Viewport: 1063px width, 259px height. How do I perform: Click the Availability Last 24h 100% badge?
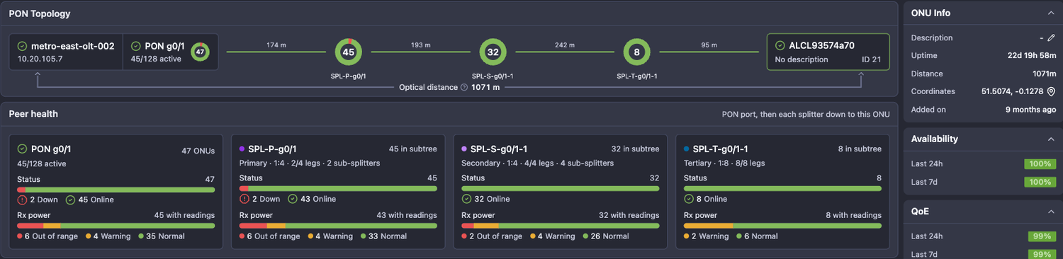coord(1040,164)
